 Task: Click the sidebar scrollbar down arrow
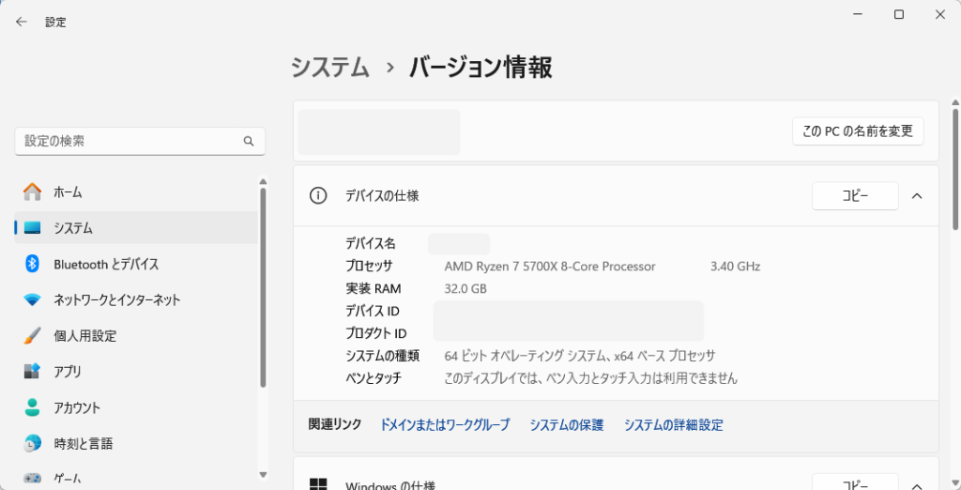[263, 474]
